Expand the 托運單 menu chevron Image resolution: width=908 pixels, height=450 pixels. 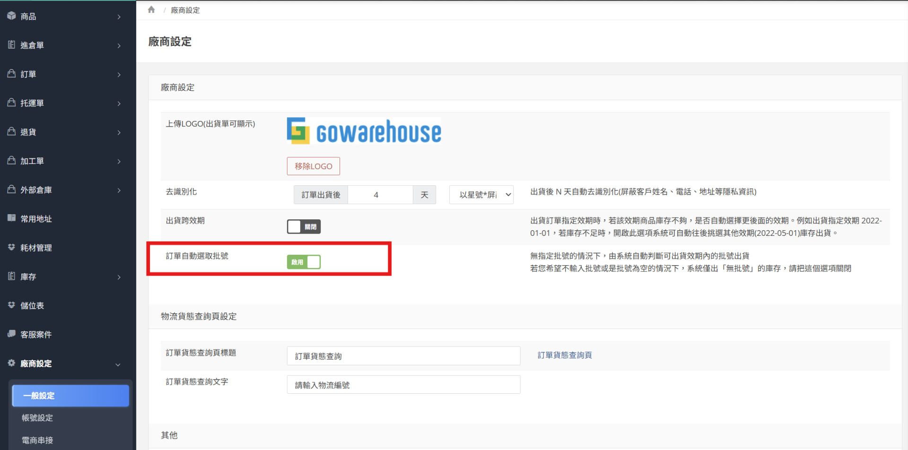[x=119, y=104]
